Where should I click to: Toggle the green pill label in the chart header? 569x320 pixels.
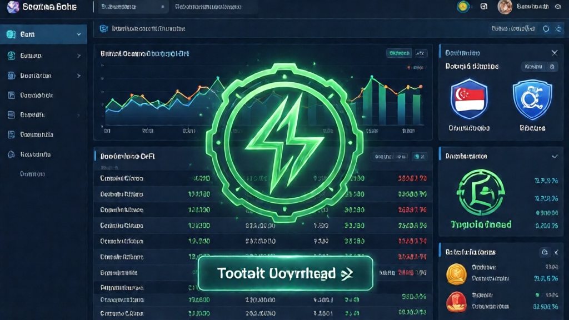pos(398,53)
